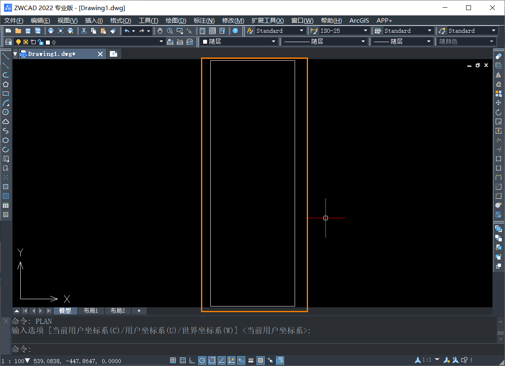Click the layer 0 white color swatch
Image resolution: width=505 pixels, height=366 pixels.
point(48,42)
